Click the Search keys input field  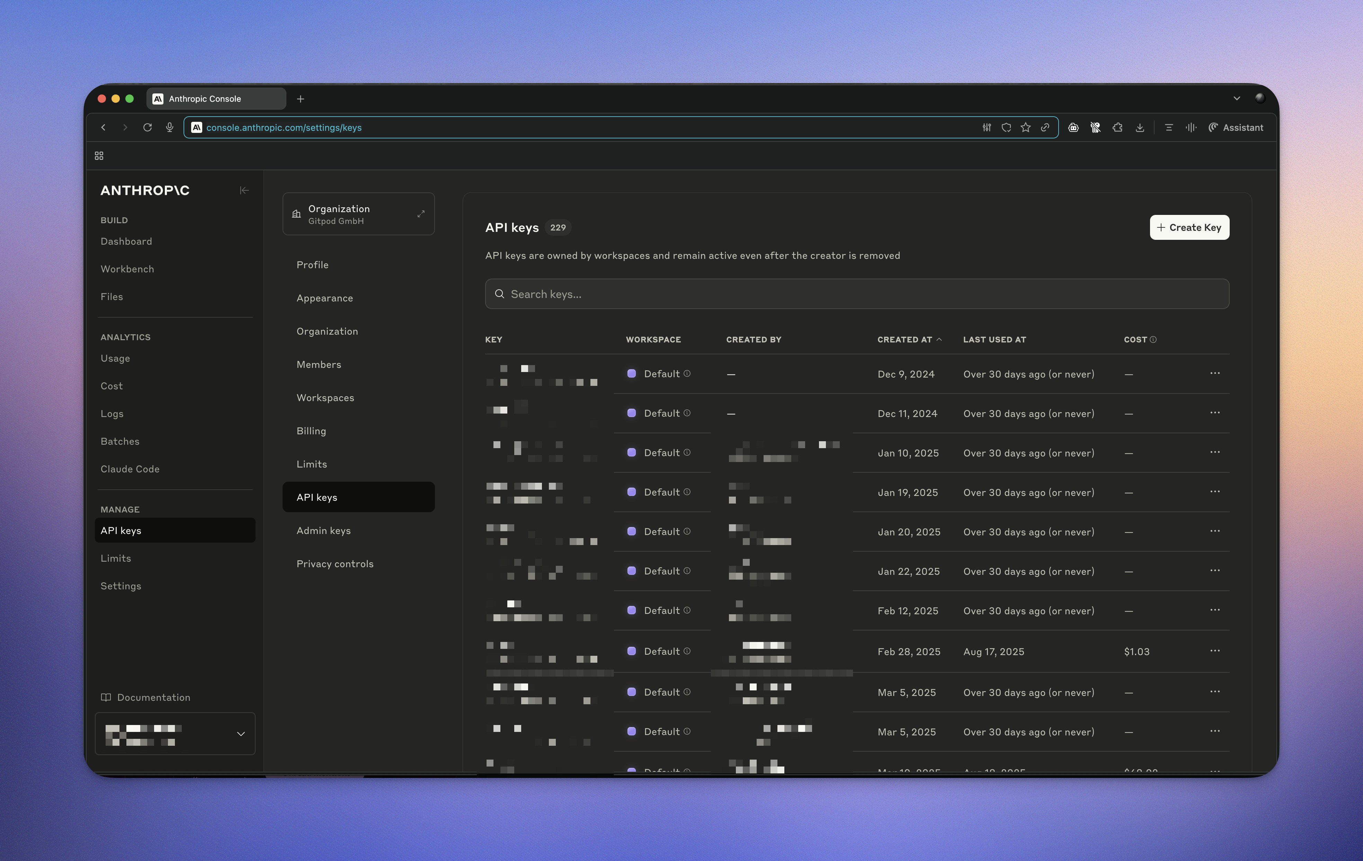(x=856, y=294)
